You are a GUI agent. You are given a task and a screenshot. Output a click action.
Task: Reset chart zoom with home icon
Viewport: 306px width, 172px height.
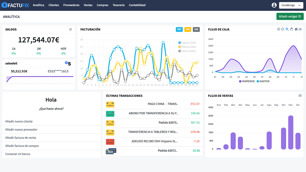(x=296, y=29)
